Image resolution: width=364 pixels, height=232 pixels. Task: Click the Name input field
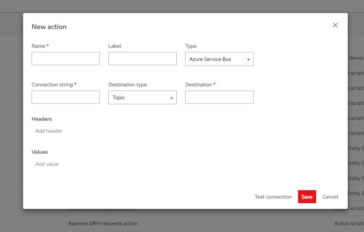pyautogui.click(x=66, y=59)
